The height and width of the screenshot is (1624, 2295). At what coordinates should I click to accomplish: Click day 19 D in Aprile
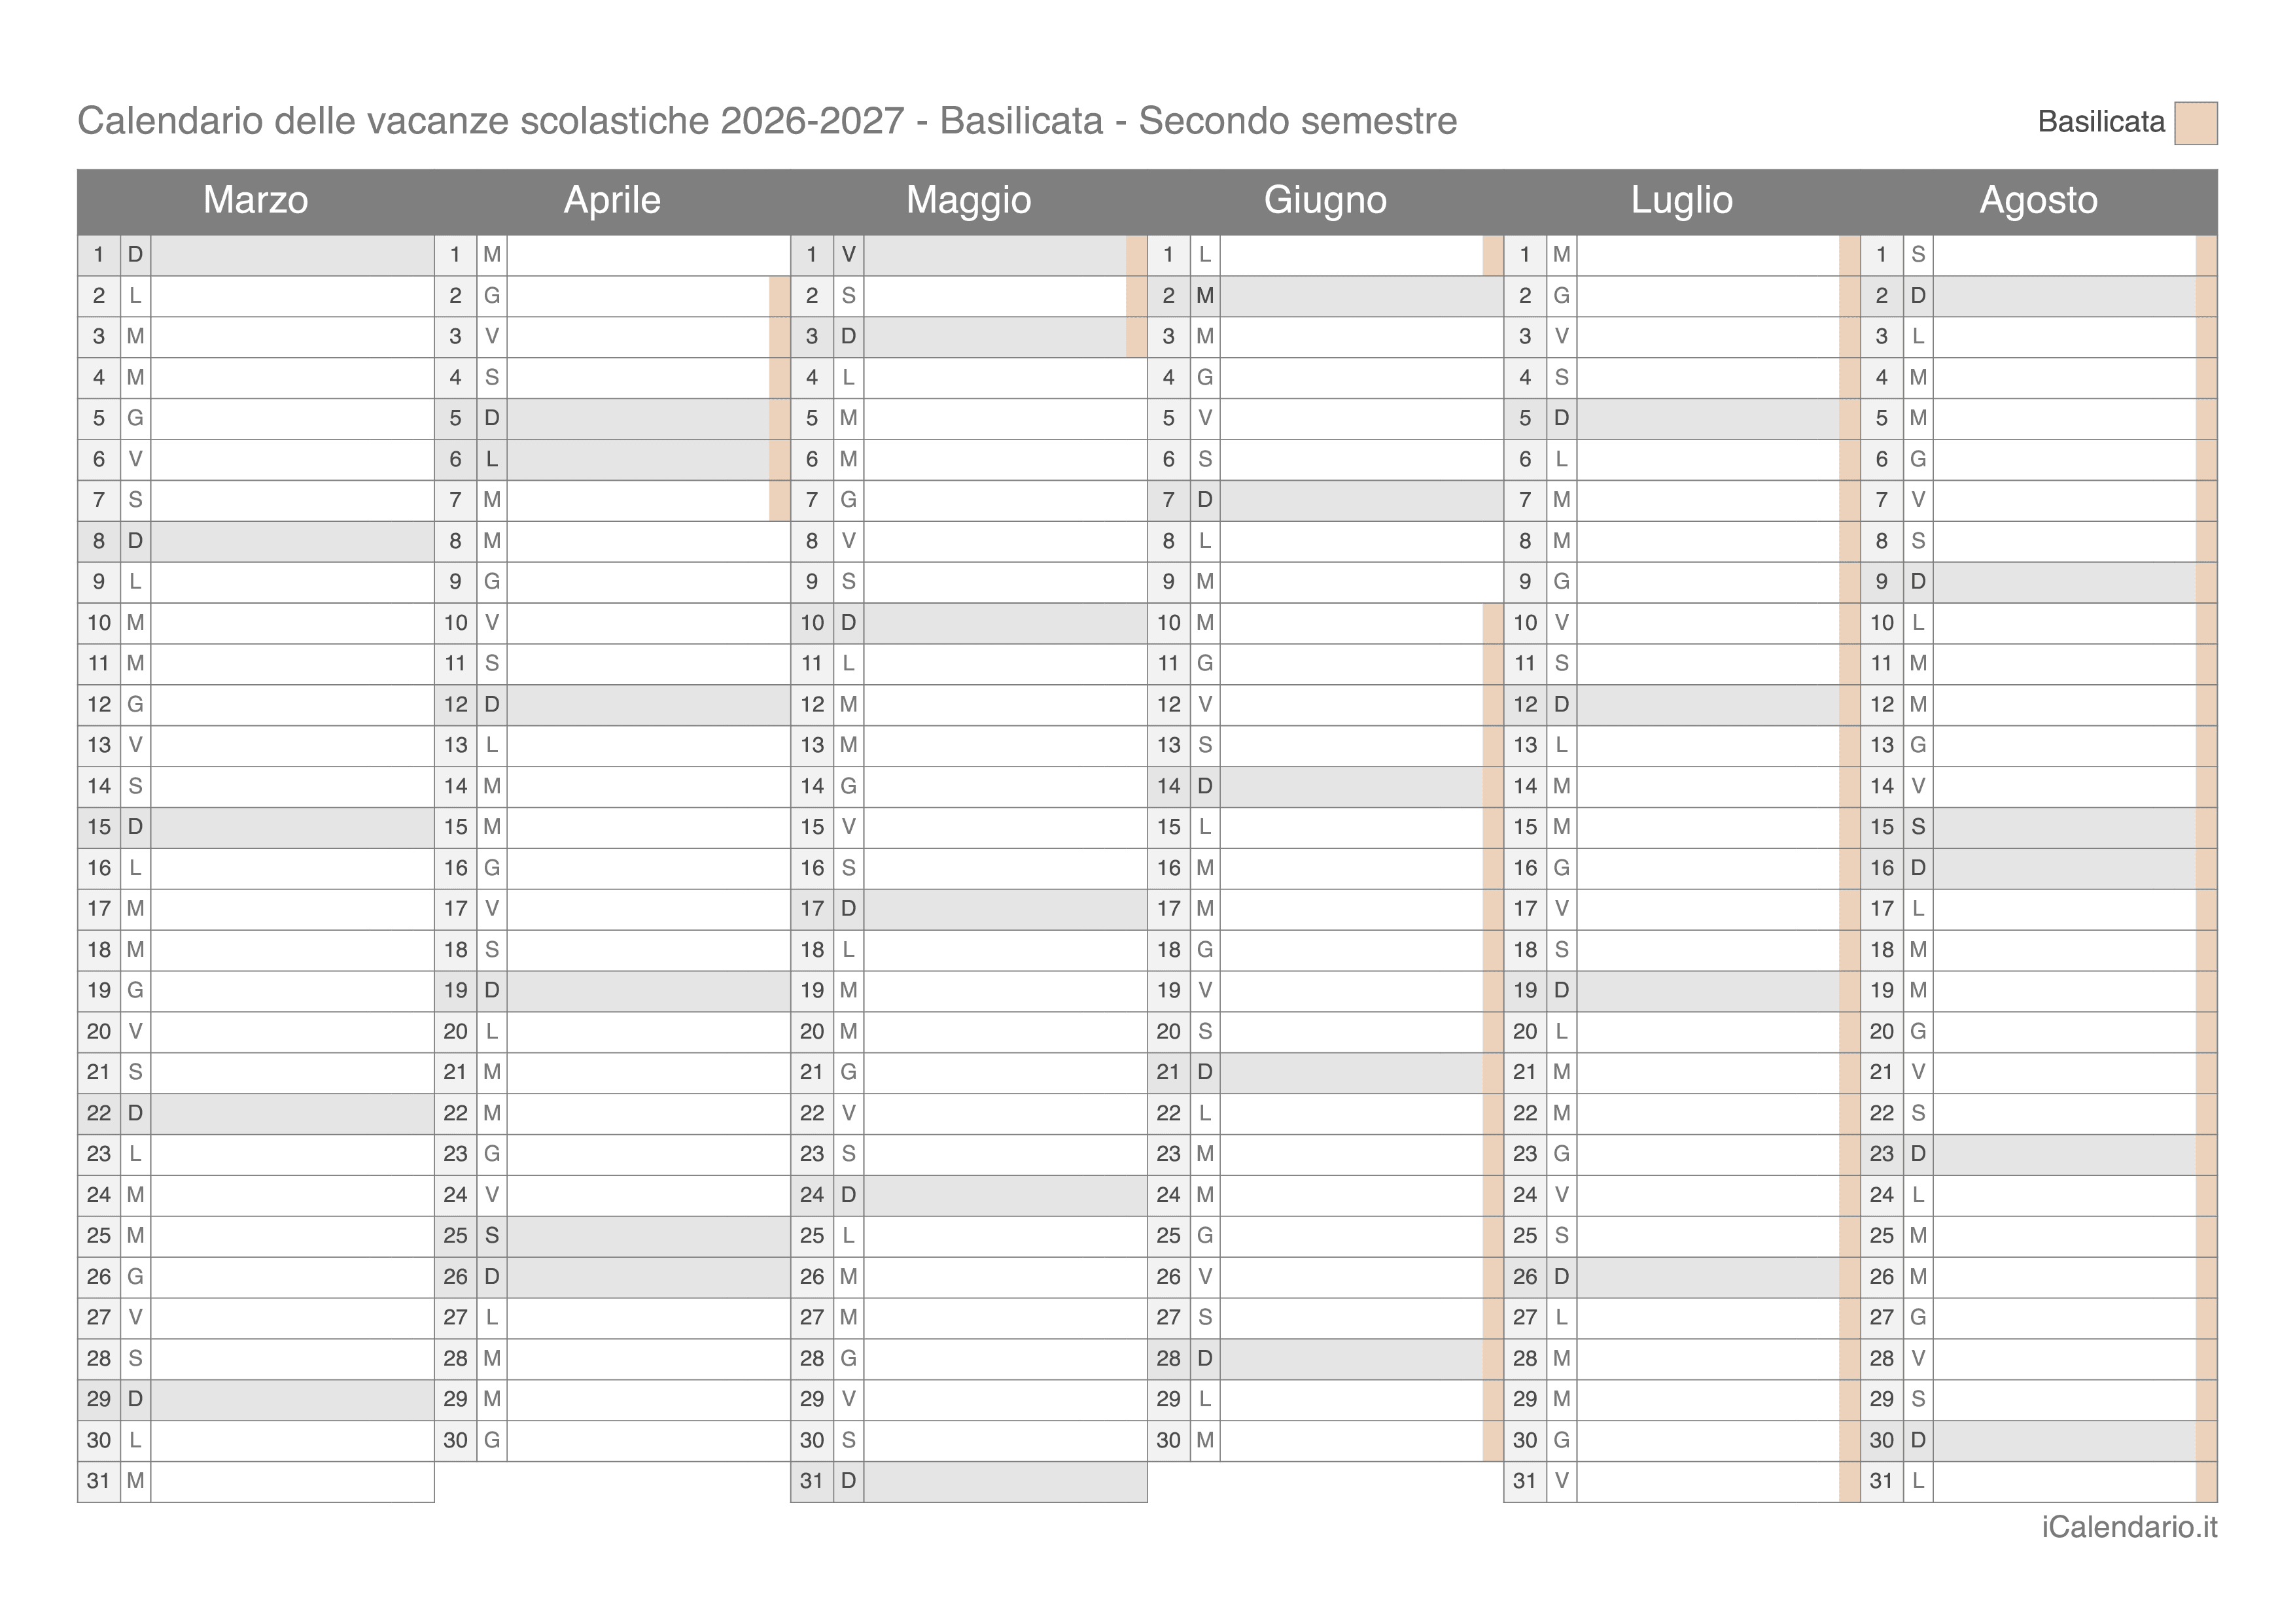point(612,991)
